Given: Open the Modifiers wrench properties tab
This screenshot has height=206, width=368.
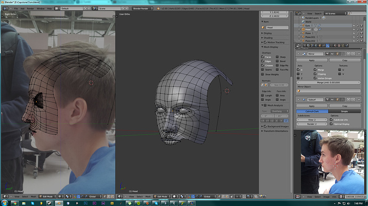Looking at the screenshot, I should (327, 45).
